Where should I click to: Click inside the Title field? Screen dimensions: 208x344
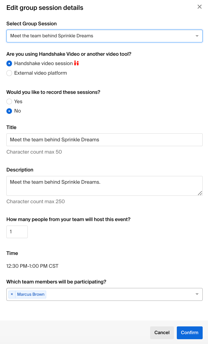click(104, 139)
